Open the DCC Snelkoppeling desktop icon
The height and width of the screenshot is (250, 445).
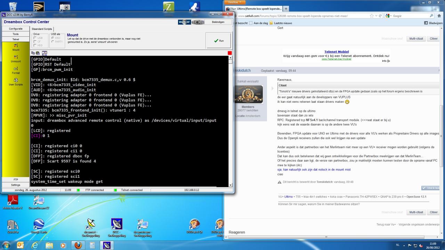coord(117,228)
